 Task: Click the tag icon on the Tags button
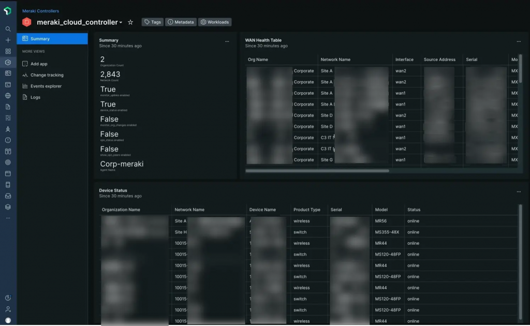pyautogui.click(x=146, y=22)
